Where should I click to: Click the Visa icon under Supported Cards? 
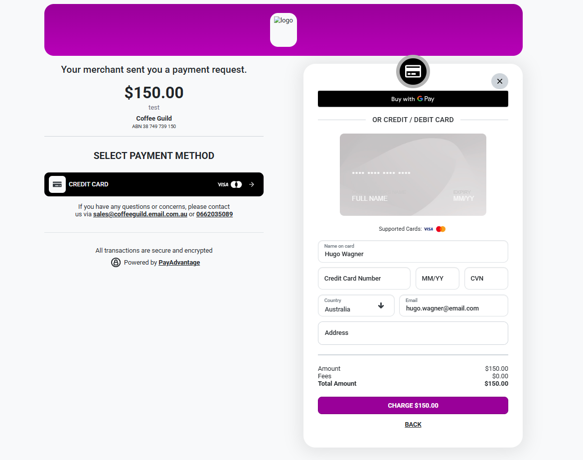tap(429, 229)
